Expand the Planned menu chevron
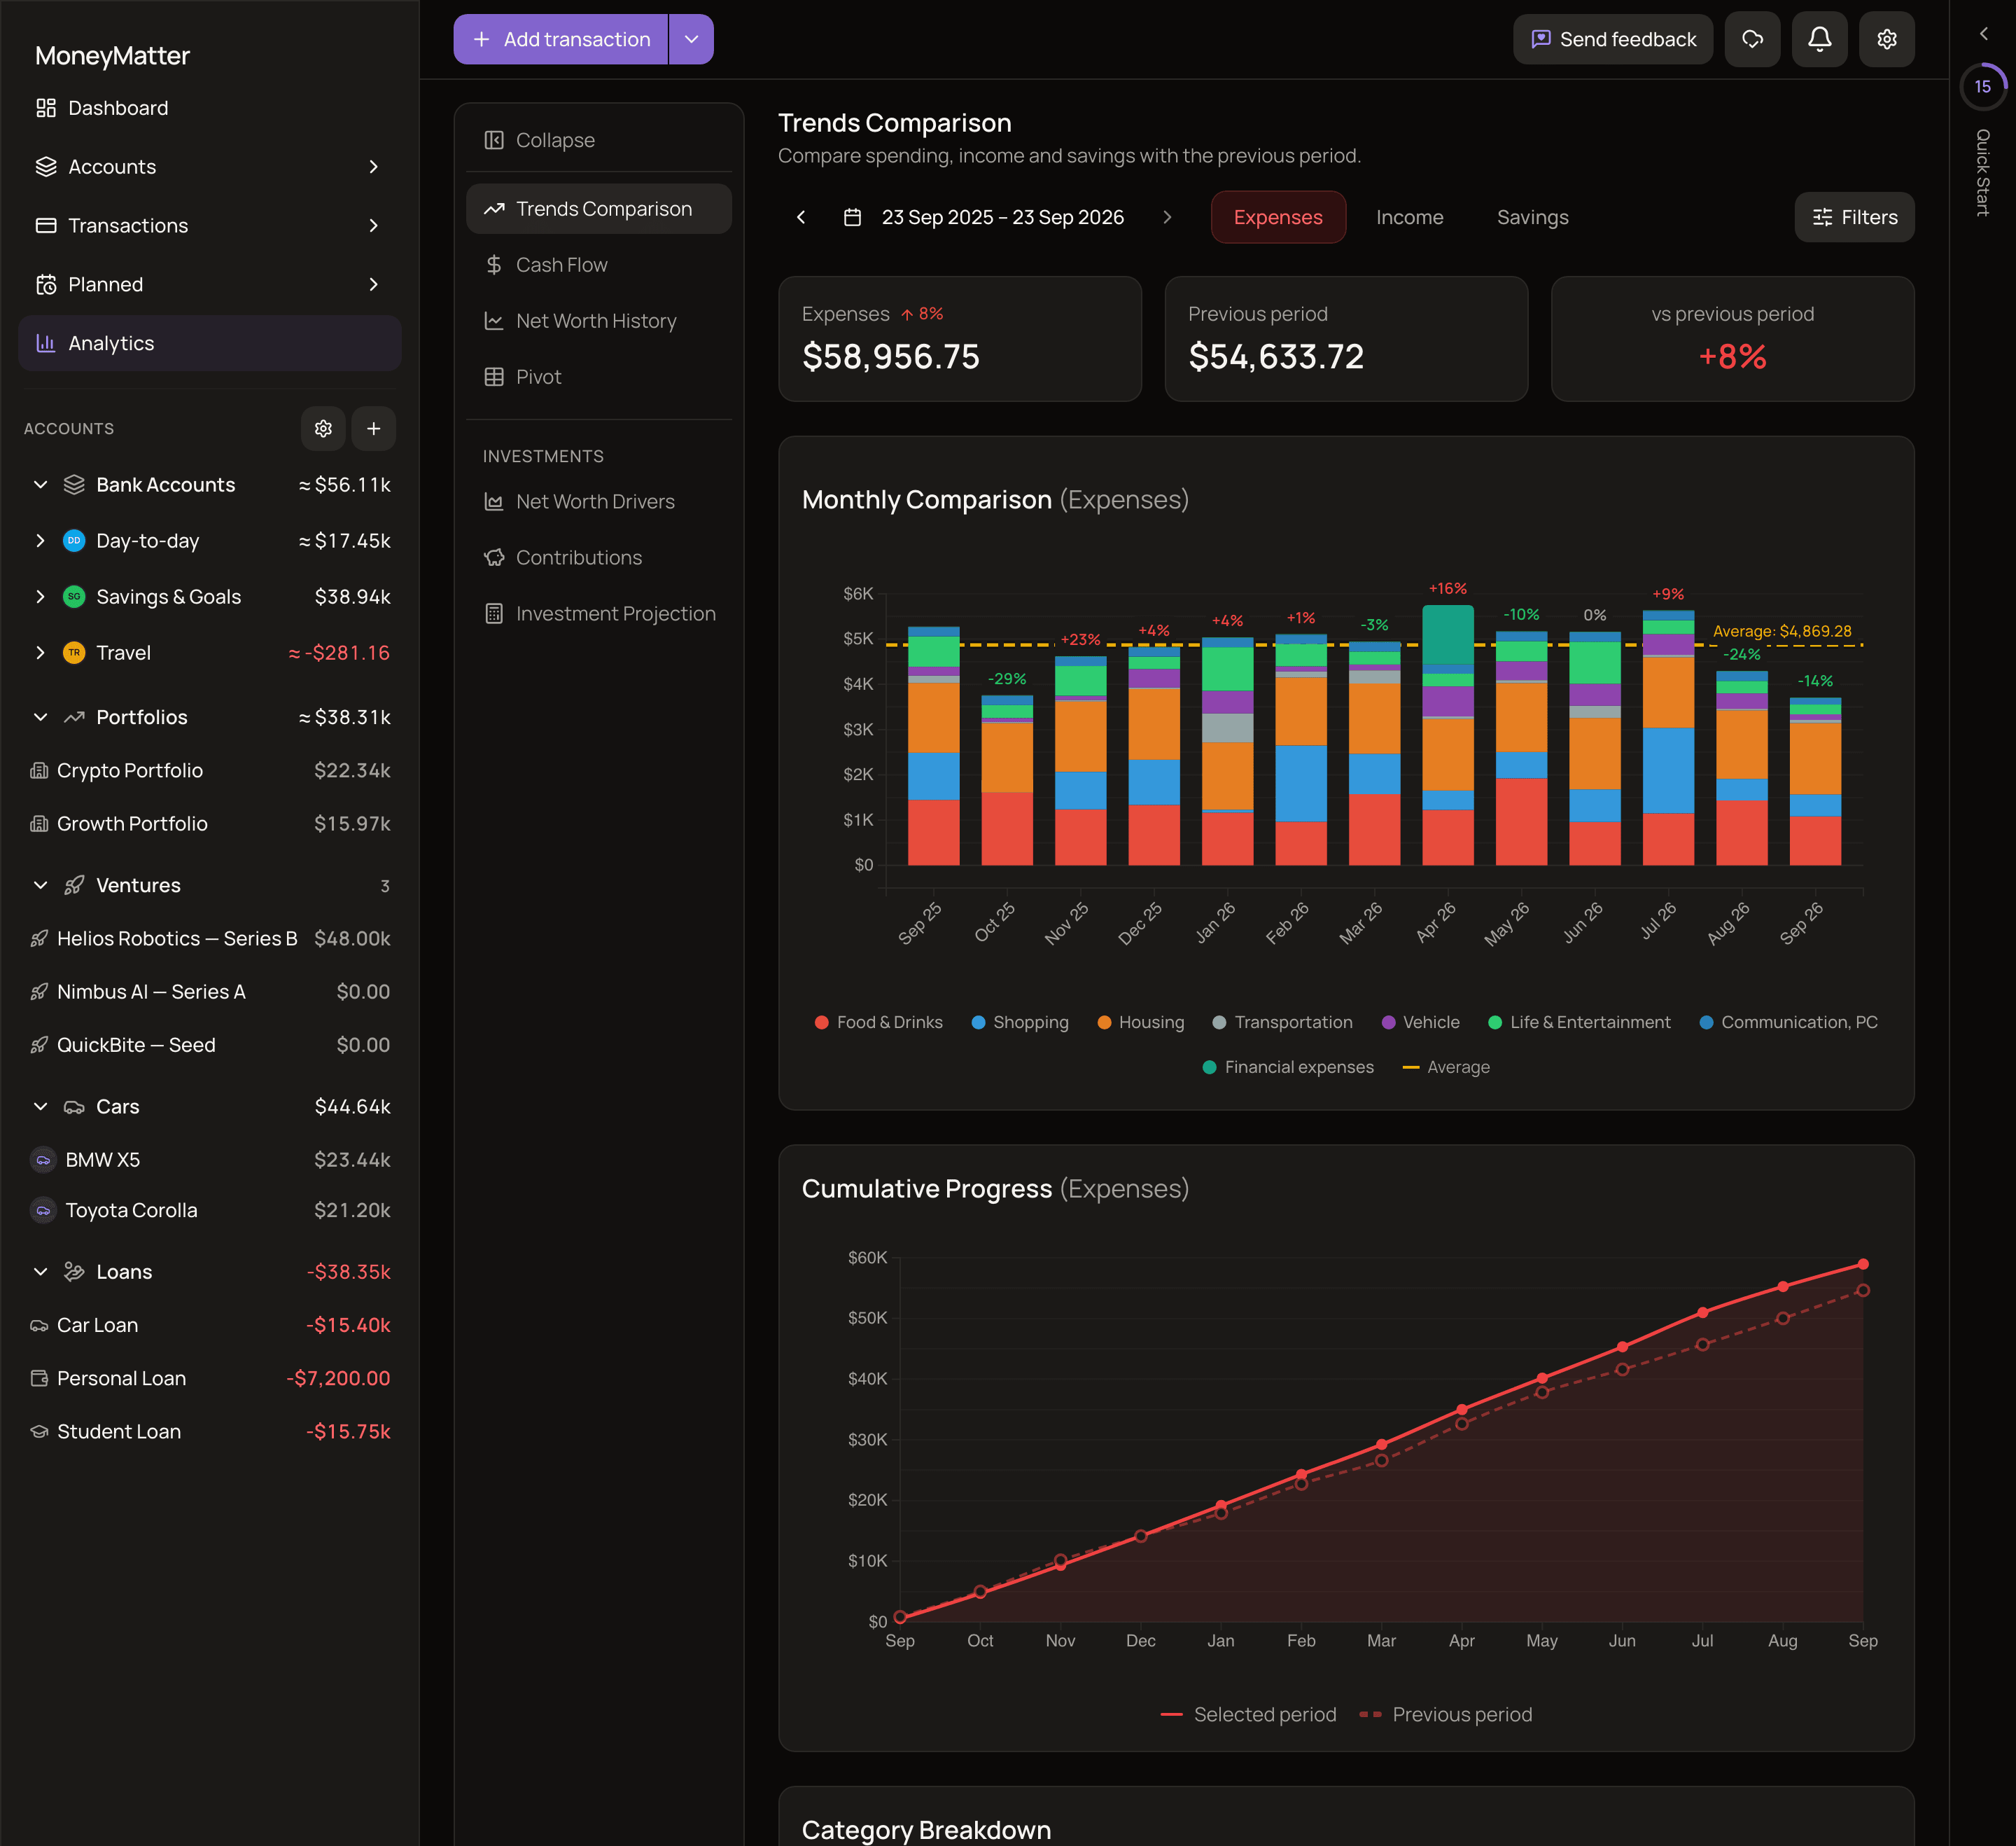The image size is (2016, 1846). pos(373,285)
